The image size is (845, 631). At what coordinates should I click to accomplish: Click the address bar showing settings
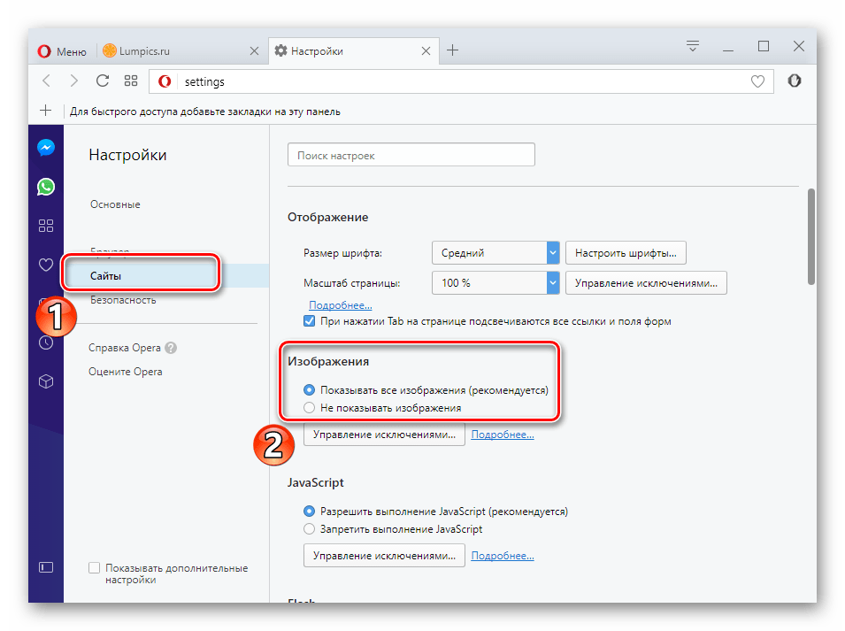461,81
